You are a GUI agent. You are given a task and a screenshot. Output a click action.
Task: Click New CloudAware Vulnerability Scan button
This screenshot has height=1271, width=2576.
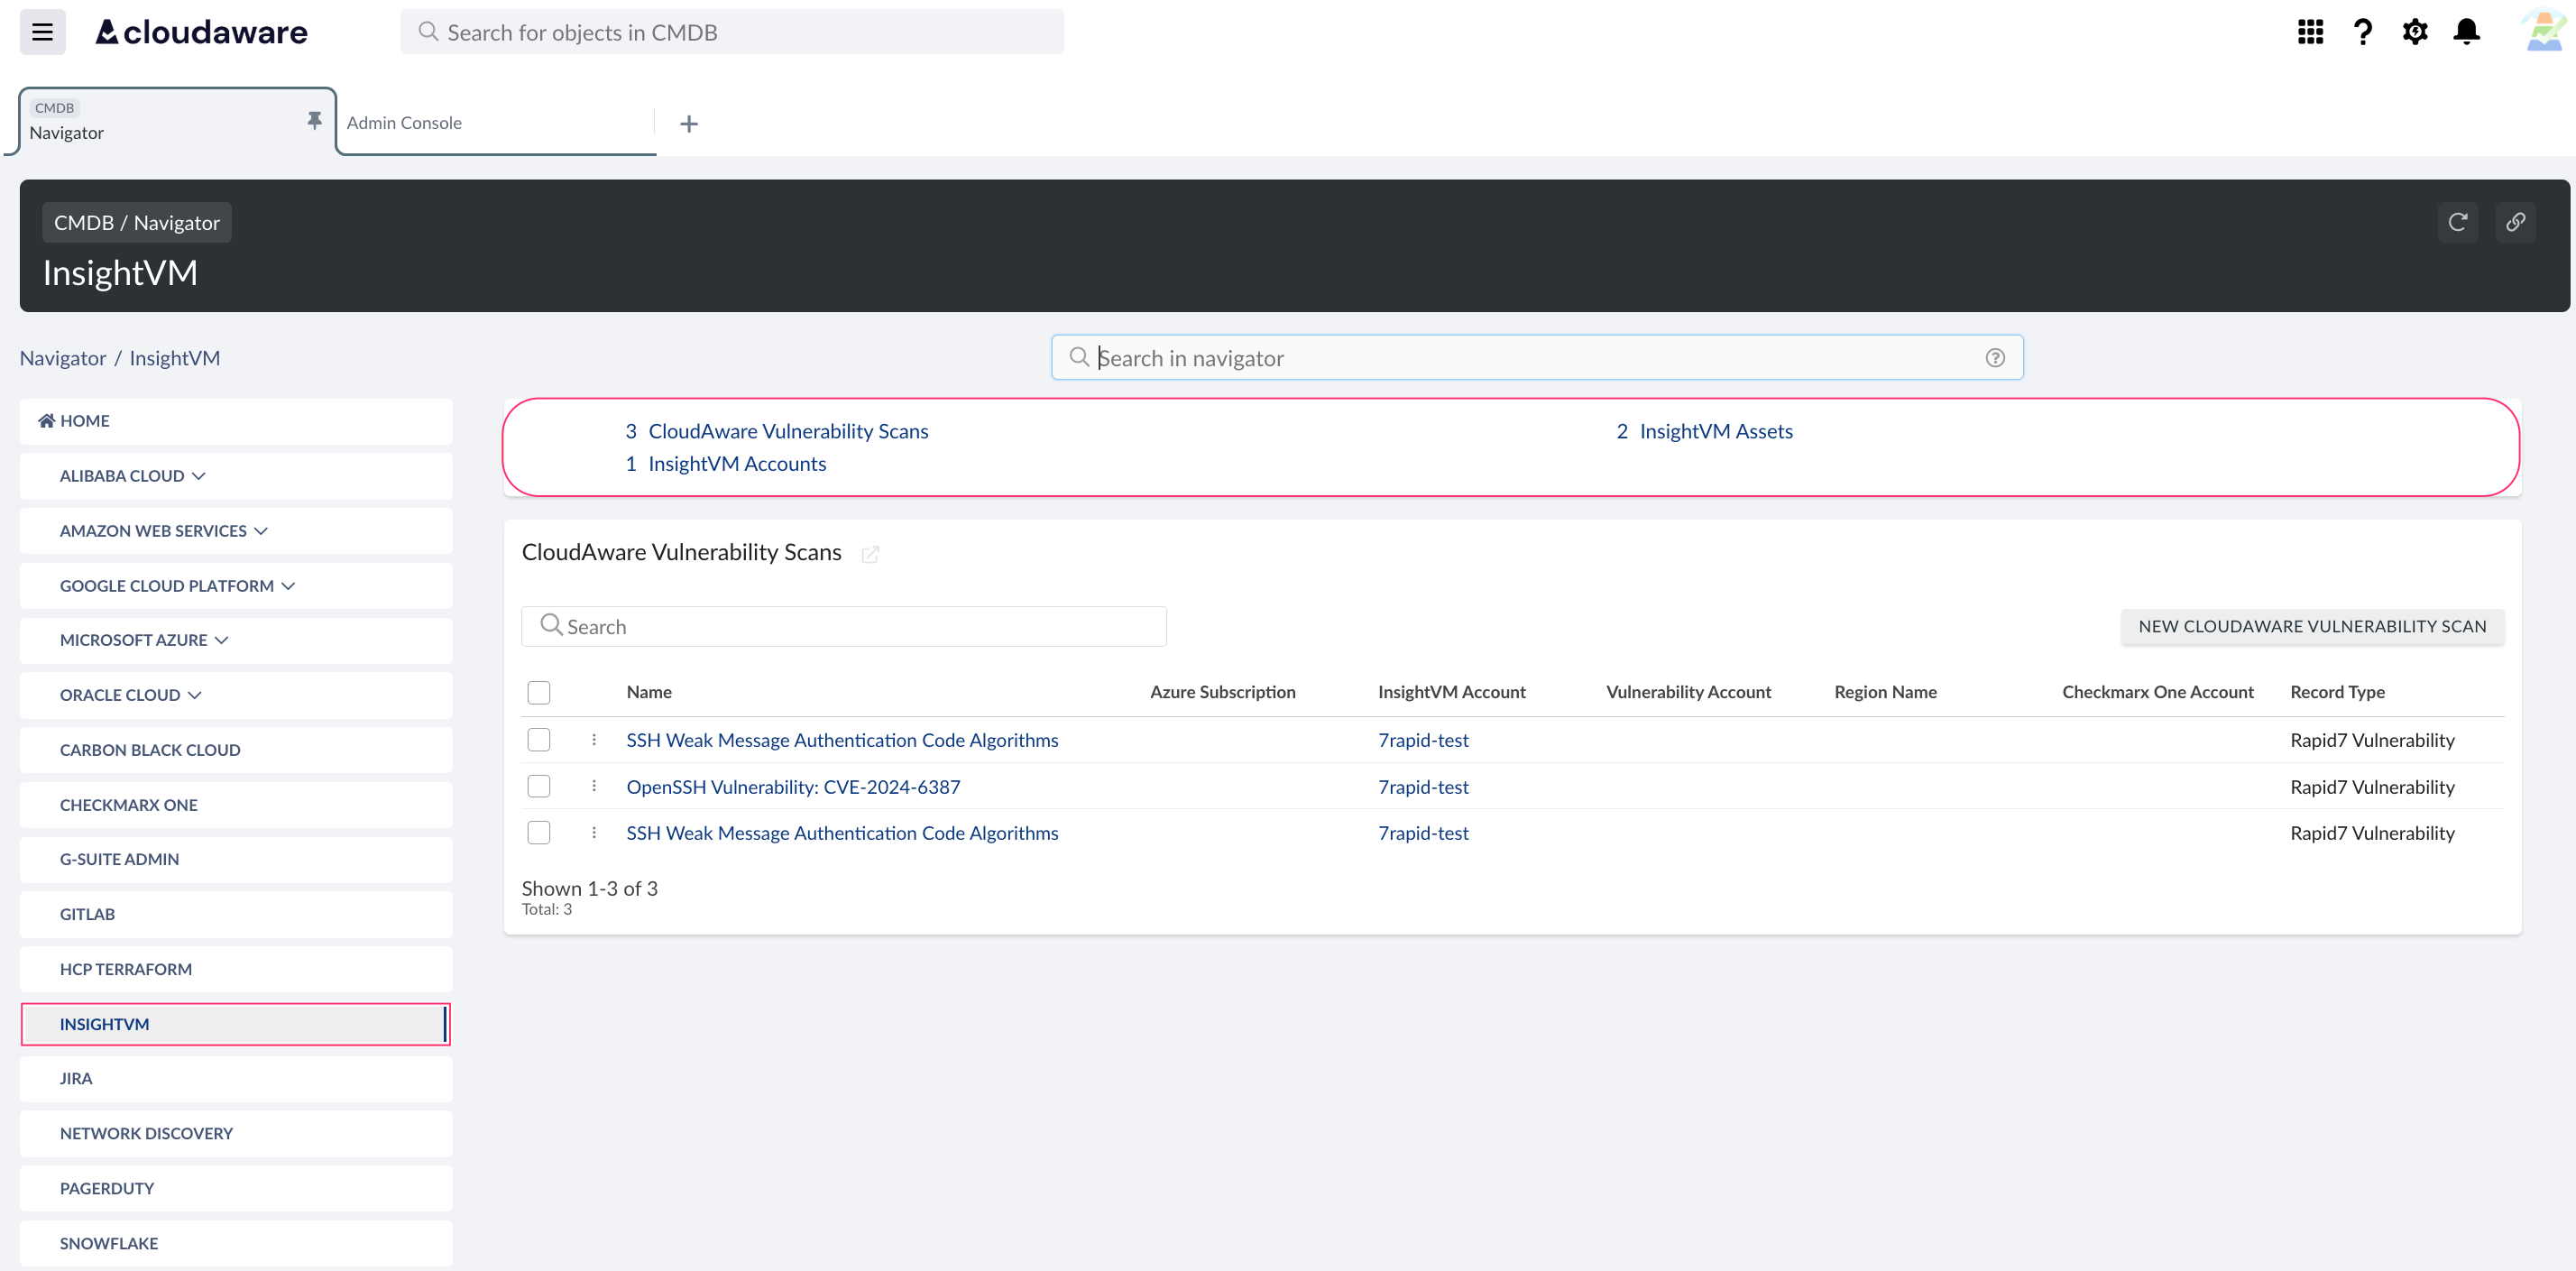pos(2312,626)
